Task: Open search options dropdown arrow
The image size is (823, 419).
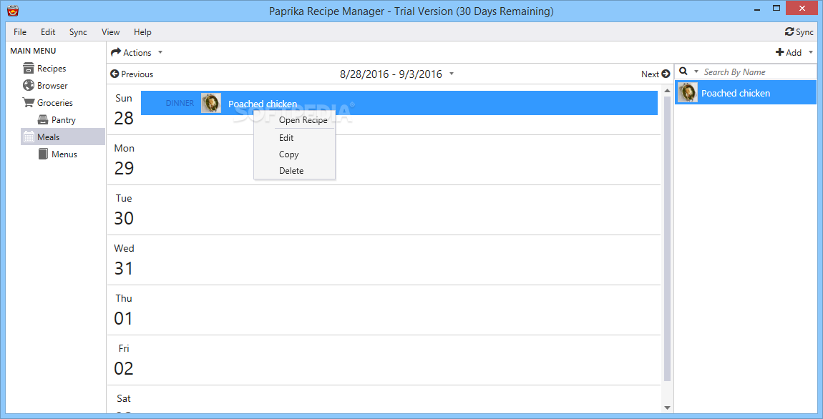Action: [x=696, y=72]
